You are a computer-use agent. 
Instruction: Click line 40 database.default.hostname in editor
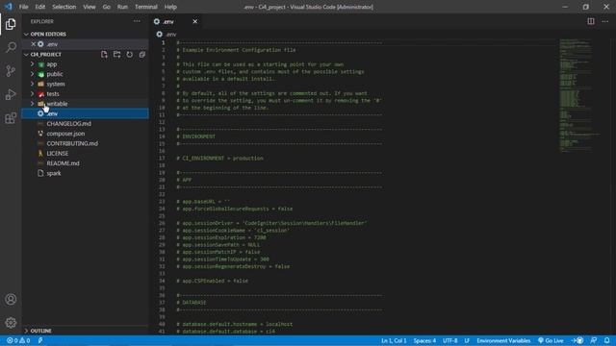coord(234,324)
